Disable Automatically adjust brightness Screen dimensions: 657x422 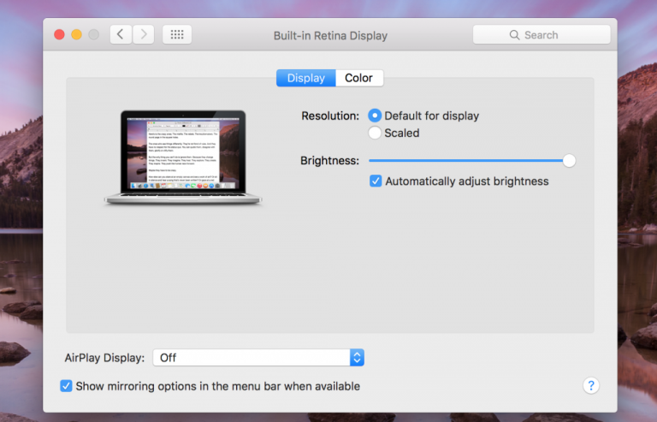pos(376,181)
